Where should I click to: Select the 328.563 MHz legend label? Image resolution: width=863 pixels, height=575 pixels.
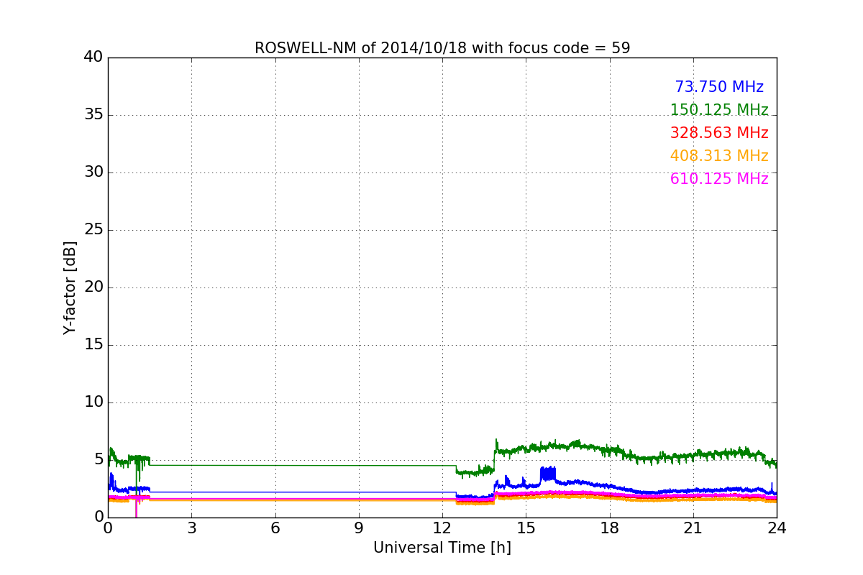pyautogui.click(x=719, y=133)
